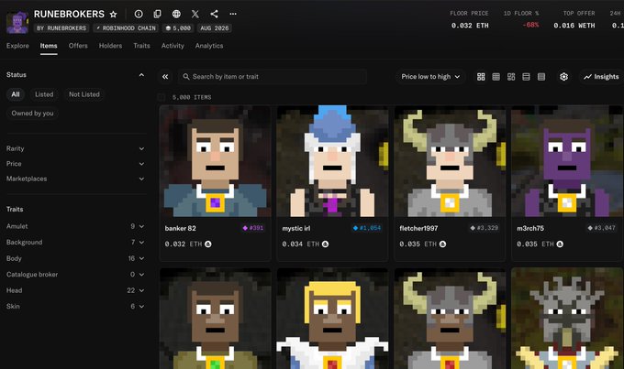This screenshot has width=624, height=369.
Task: Open the Price low to high sort dropdown
Action: click(x=430, y=77)
